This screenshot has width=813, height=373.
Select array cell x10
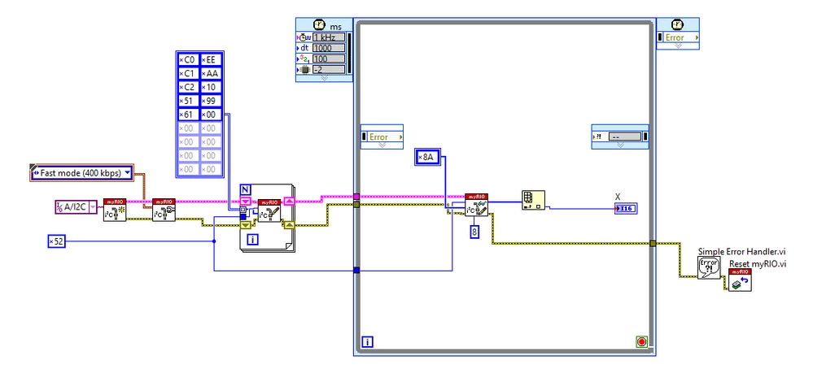(x=211, y=87)
